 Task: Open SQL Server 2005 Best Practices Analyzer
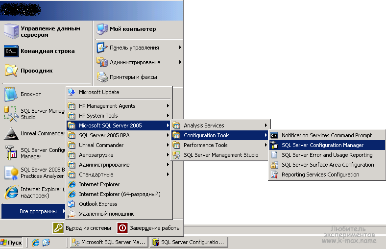pyautogui.click(x=34, y=173)
